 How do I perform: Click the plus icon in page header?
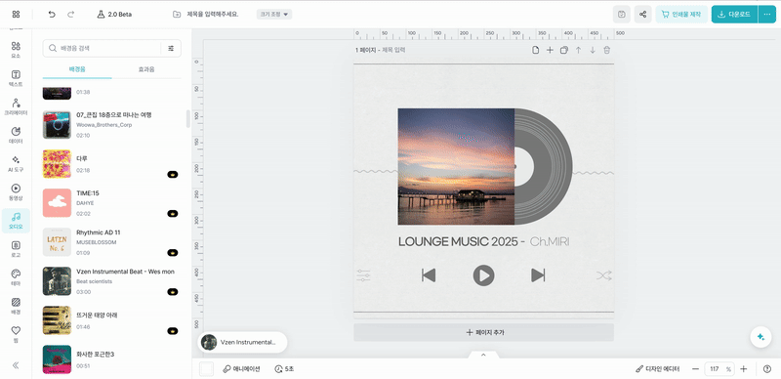pos(550,51)
